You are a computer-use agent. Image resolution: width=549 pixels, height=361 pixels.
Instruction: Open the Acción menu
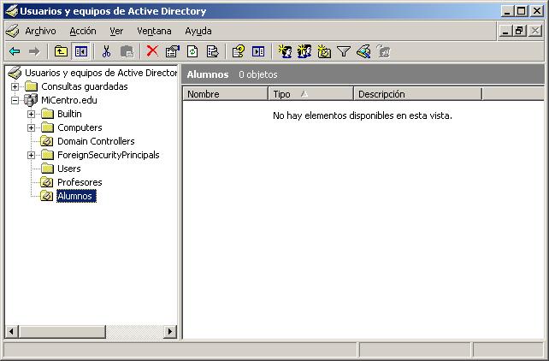tap(83, 31)
